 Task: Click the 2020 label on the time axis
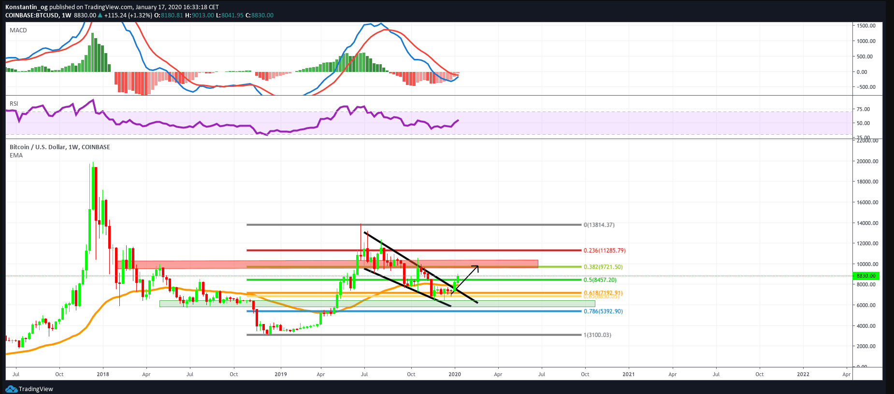tap(454, 374)
